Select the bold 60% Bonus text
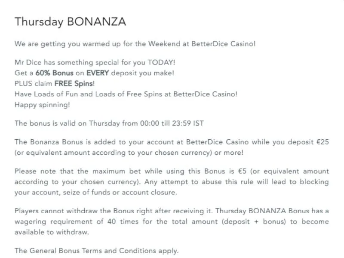Viewport: 344px width, 258px height. coord(55,73)
